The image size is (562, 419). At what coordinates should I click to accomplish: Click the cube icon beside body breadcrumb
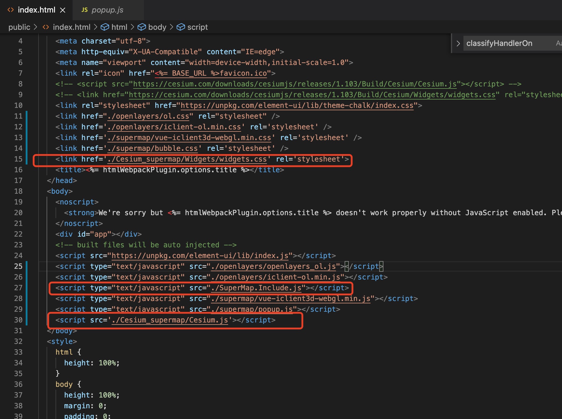142,27
